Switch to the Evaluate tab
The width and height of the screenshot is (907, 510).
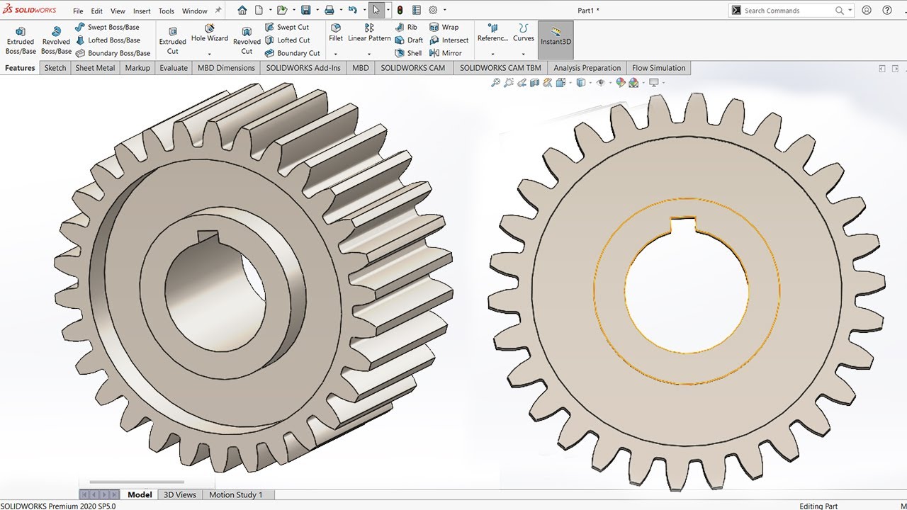[174, 68]
